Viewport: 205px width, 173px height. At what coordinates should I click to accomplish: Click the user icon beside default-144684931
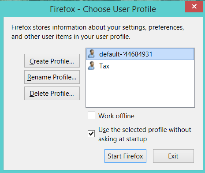tap(91, 54)
